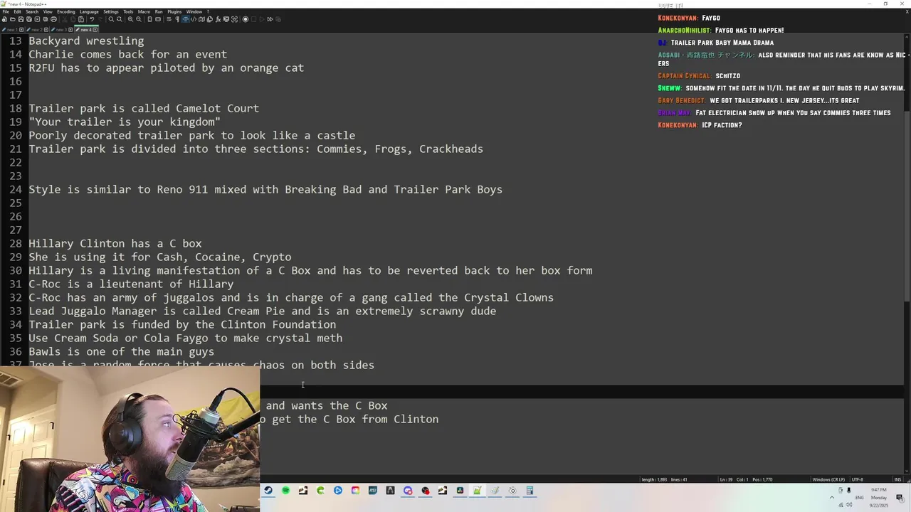Toggle the Function List fx icon

tap(218, 19)
